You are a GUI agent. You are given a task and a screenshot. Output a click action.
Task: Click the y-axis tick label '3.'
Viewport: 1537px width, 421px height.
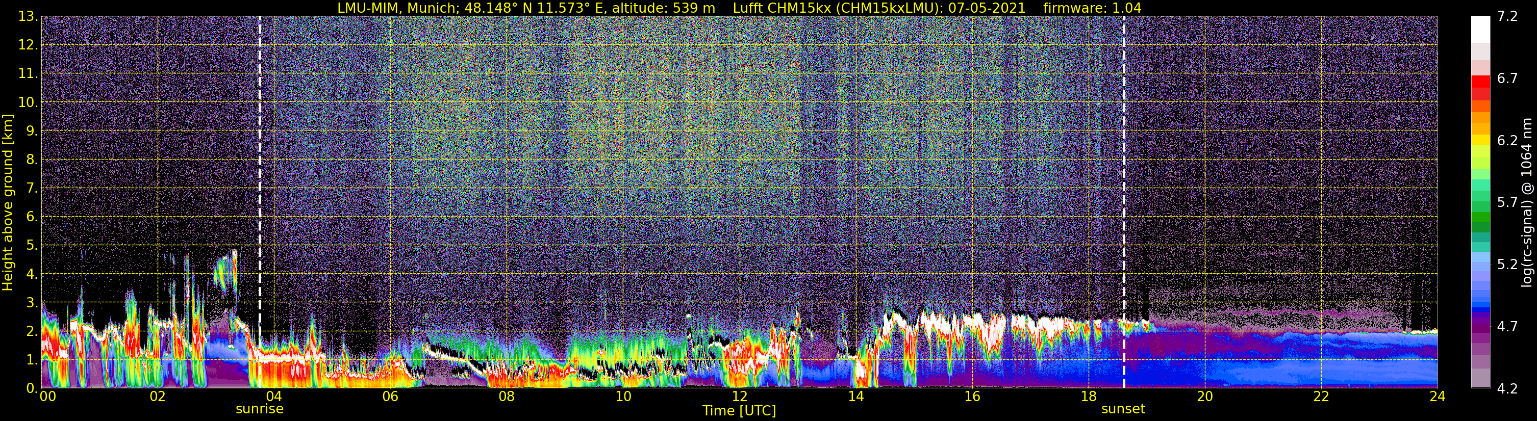point(32,302)
